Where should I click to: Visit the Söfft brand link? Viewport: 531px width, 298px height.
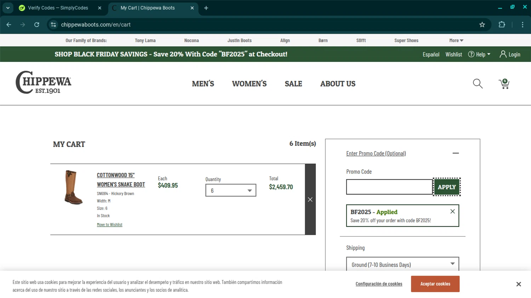tap(361, 40)
